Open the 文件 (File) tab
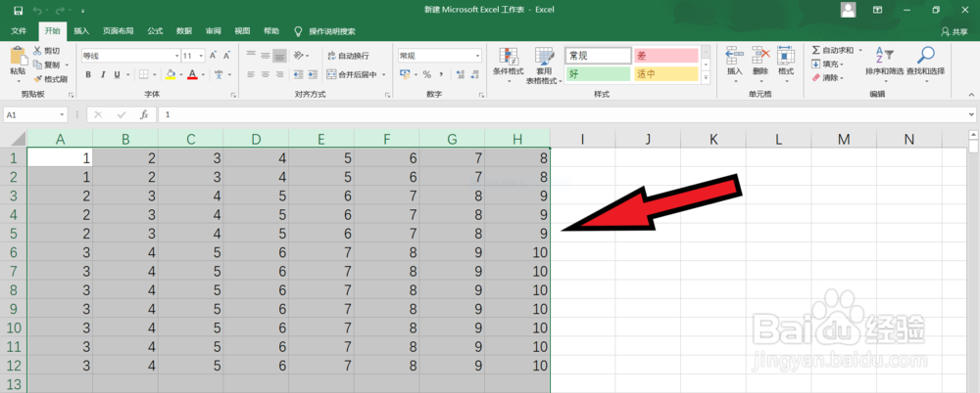The width and height of the screenshot is (980, 393). point(19,31)
